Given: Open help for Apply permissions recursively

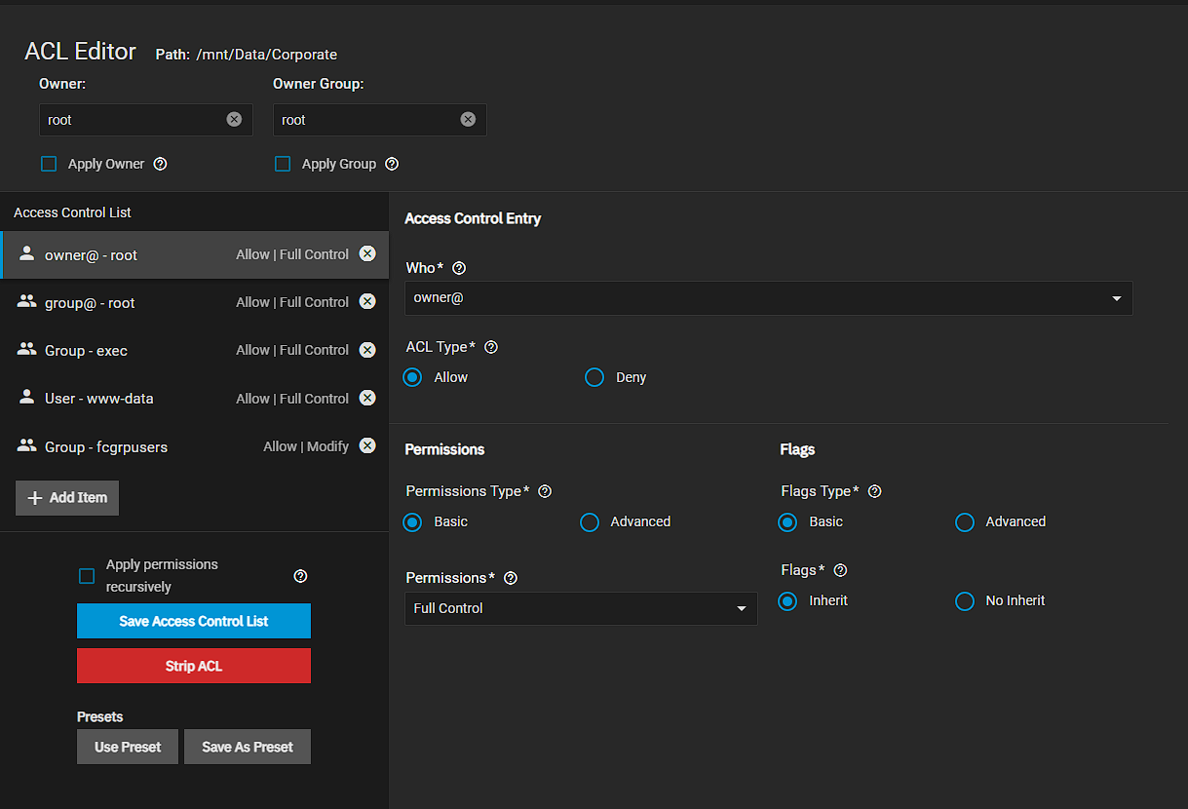Looking at the screenshot, I should coord(300,576).
